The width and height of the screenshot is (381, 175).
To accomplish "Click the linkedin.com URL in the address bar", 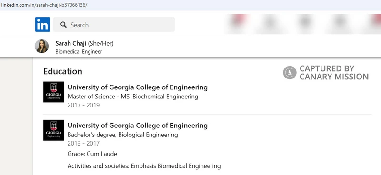I will [44, 5].
